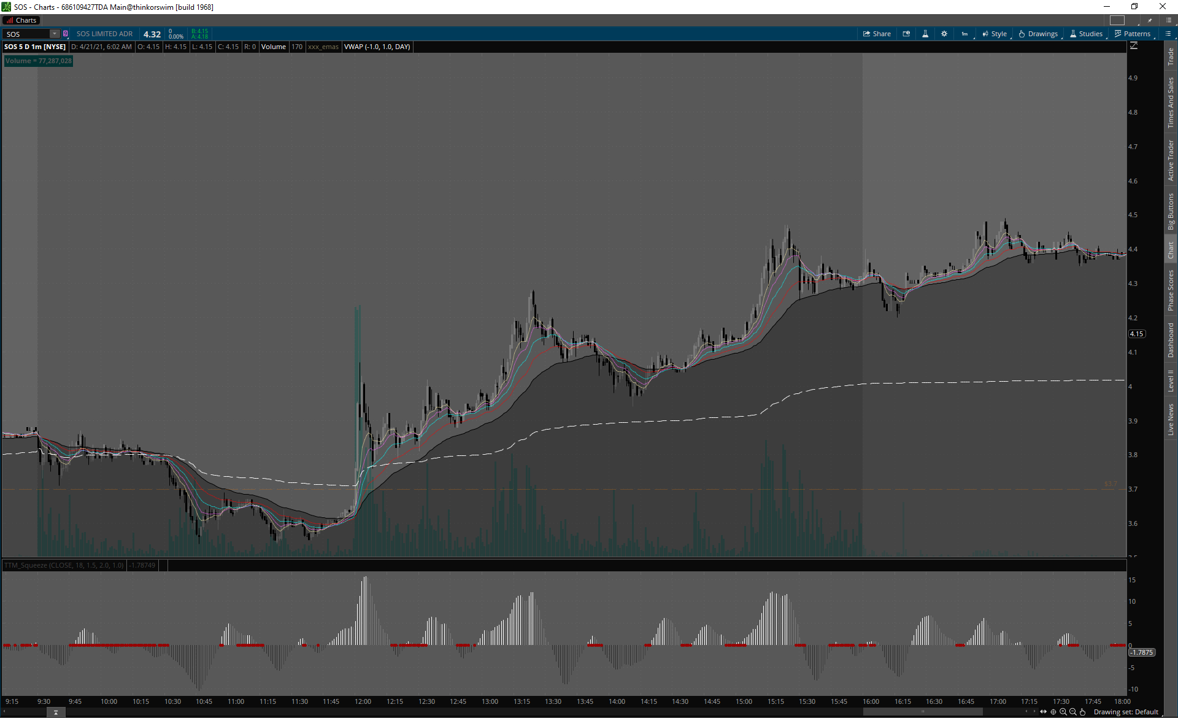
Task: Open the Patterns menu
Action: pos(1133,34)
